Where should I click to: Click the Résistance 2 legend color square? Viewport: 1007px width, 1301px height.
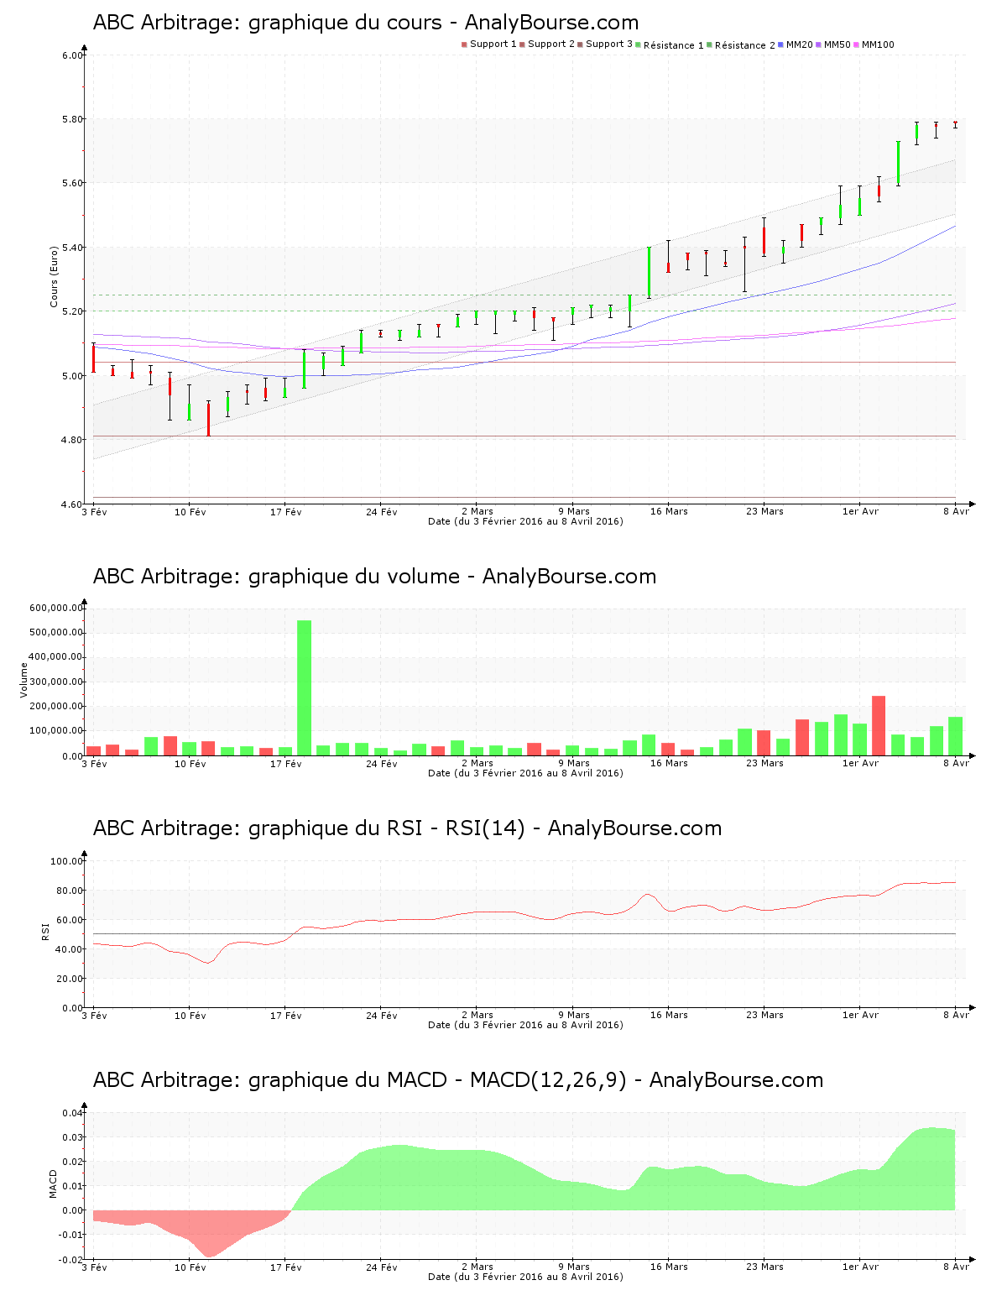click(710, 44)
